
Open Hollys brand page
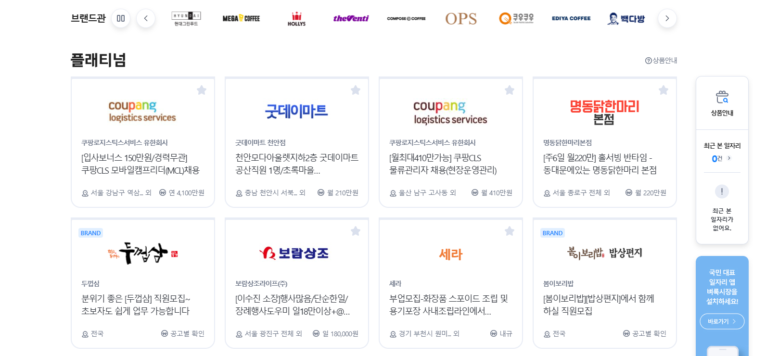296,18
